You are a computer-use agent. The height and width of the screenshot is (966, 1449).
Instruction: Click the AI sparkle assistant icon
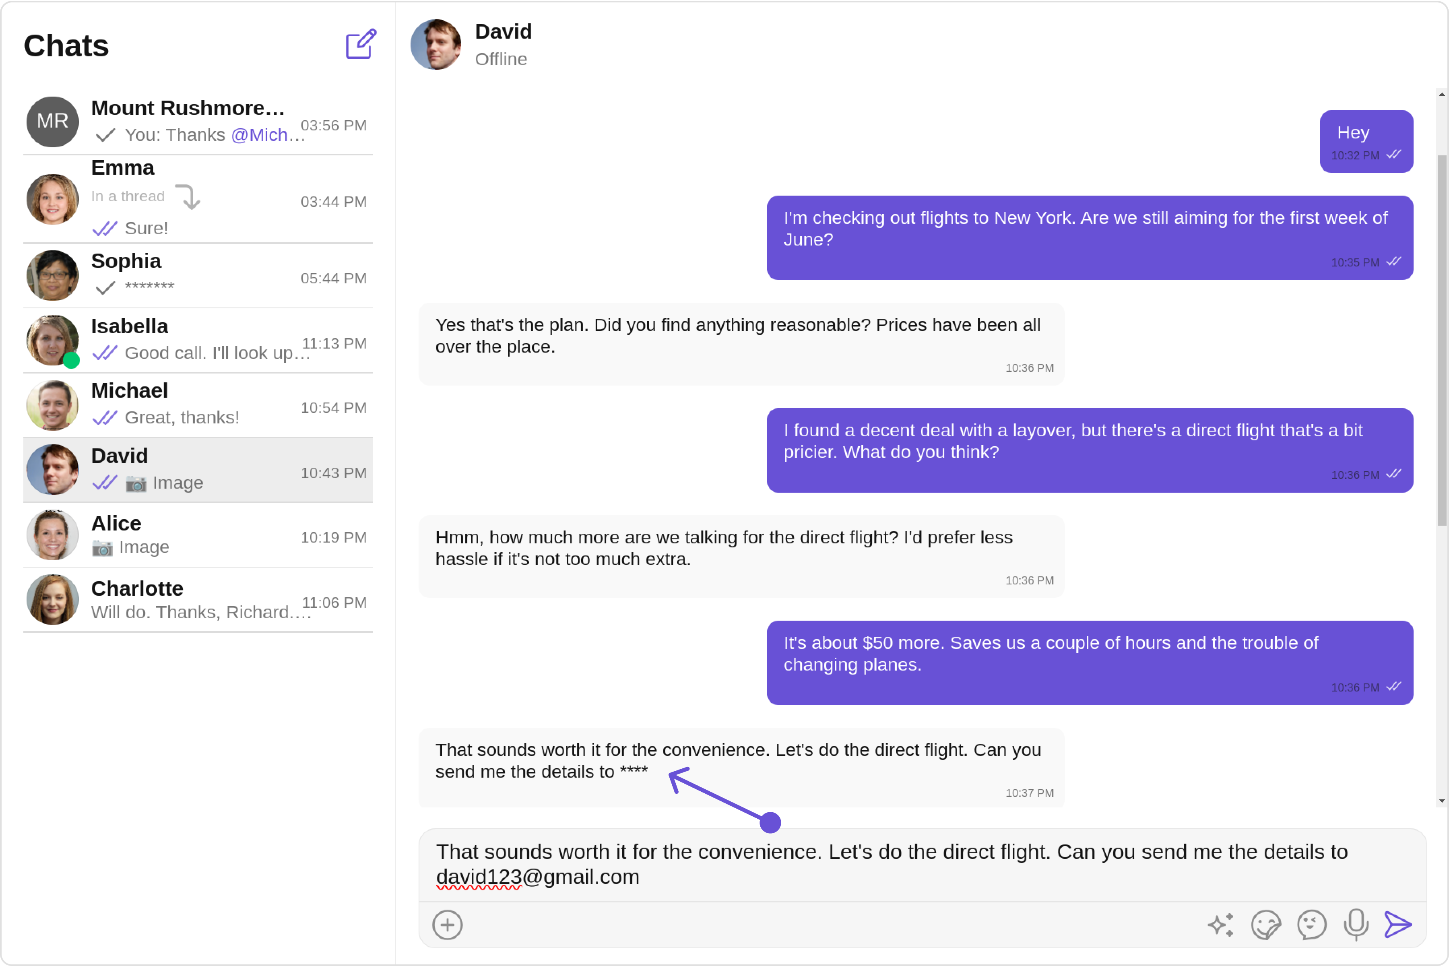(1220, 924)
